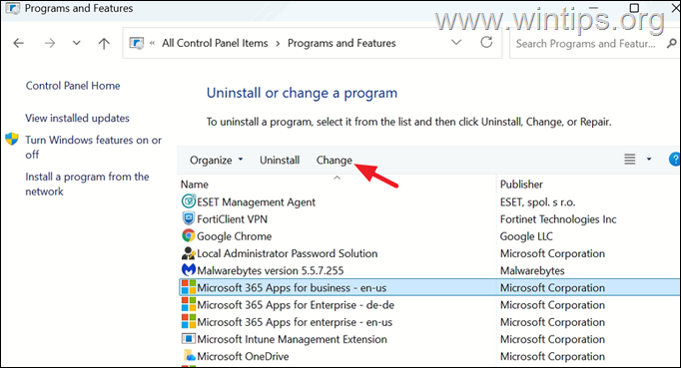Viewport: 681px width, 368px height.
Task: Open the Organize dropdown menu
Action: pos(216,161)
